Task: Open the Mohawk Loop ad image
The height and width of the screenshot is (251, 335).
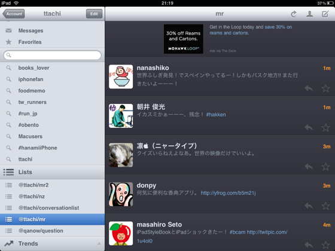Action: pos(183,39)
